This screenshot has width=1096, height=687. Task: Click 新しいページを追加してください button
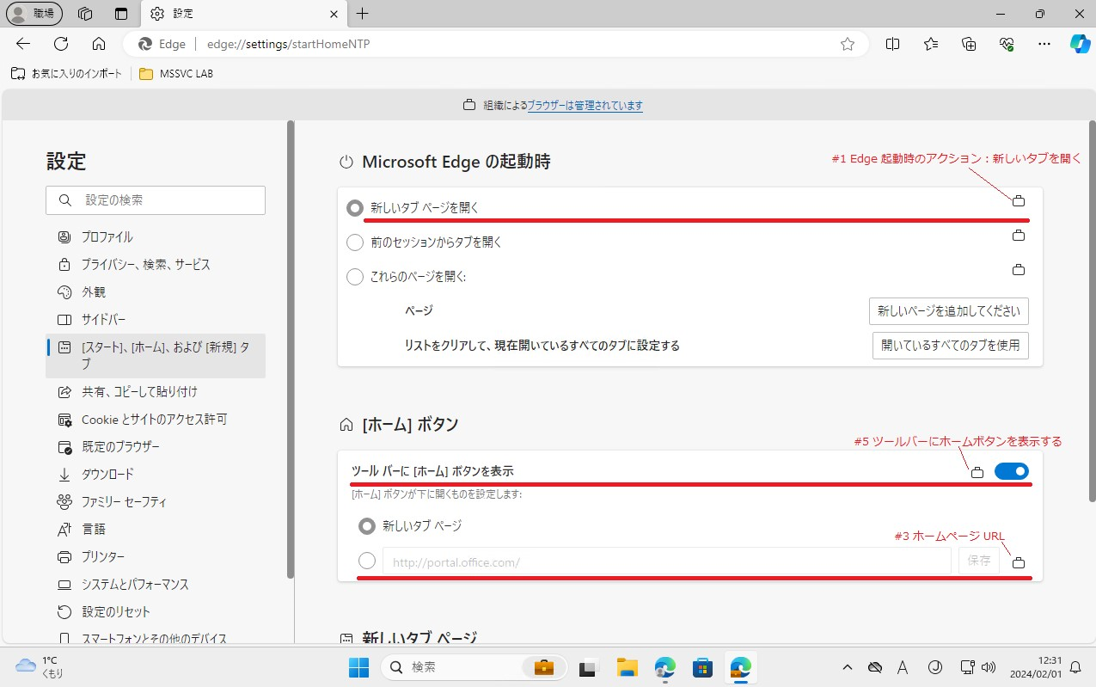(949, 311)
